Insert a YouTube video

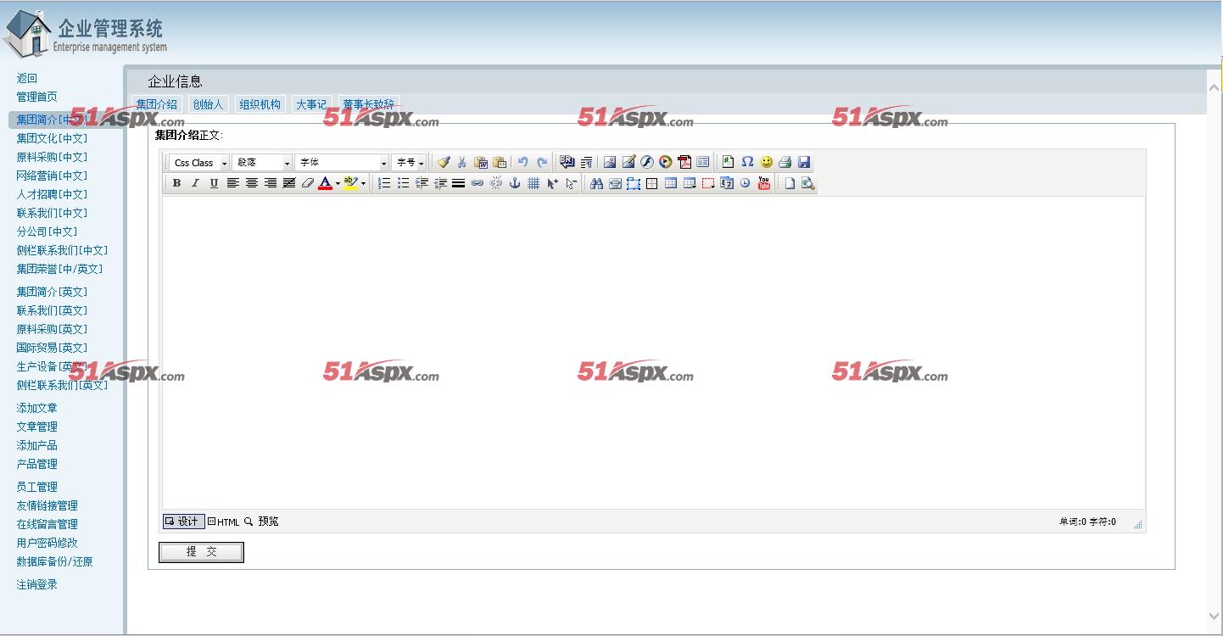pyautogui.click(x=764, y=183)
